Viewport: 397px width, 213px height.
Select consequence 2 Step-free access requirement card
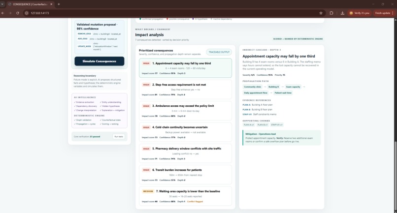tap(185, 90)
